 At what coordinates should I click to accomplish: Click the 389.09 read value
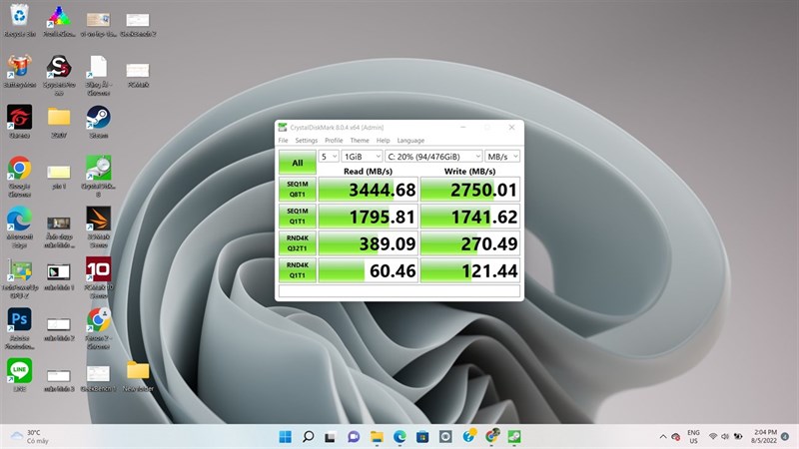coord(368,243)
